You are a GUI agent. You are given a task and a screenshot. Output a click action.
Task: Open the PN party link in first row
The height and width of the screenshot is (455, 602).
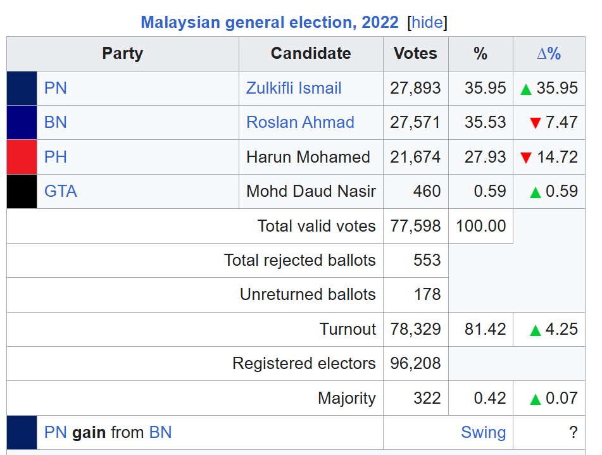pyautogui.click(x=56, y=88)
